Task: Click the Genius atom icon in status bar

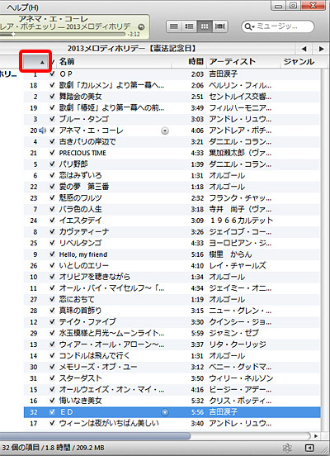Action: tap(287, 447)
